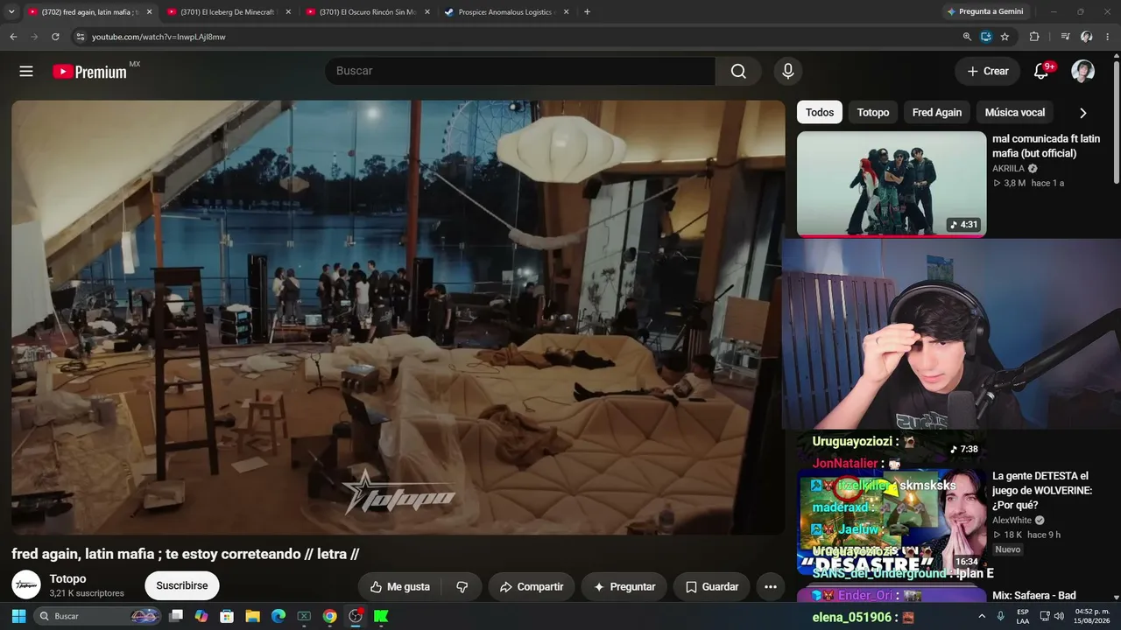This screenshot has width=1121, height=630.
Task: Click the YouTube Buscar search field
Action: tap(520, 71)
